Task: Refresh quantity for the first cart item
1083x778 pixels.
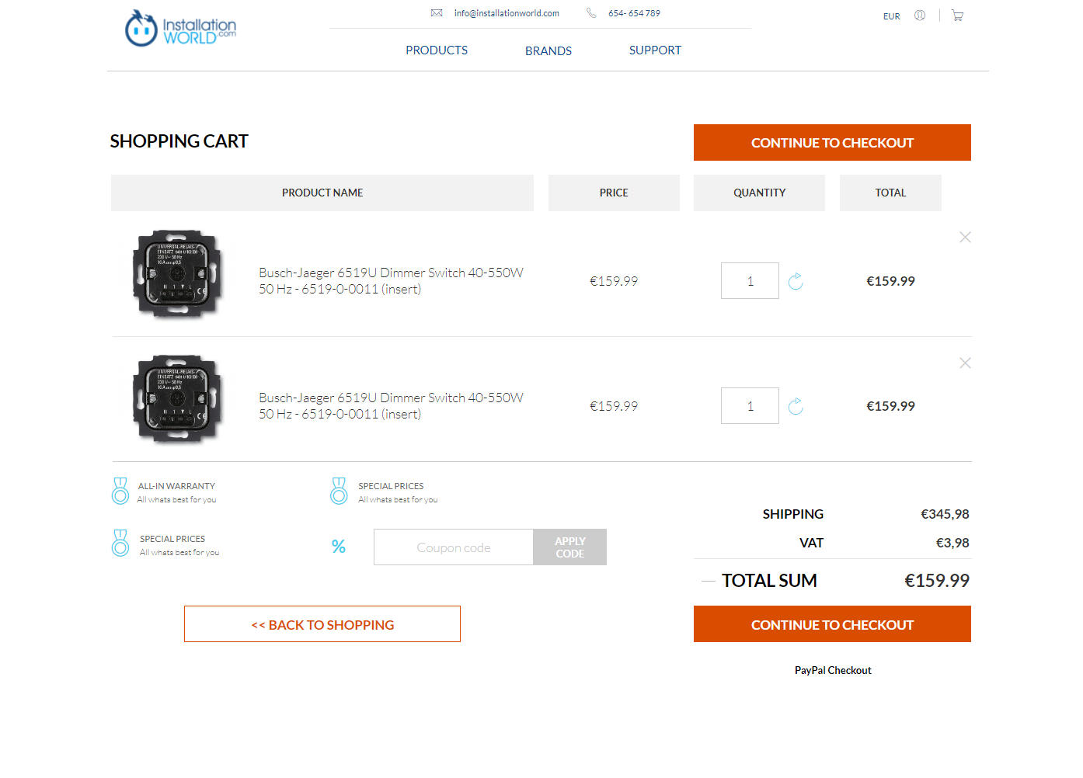Action: tap(796, 281)
